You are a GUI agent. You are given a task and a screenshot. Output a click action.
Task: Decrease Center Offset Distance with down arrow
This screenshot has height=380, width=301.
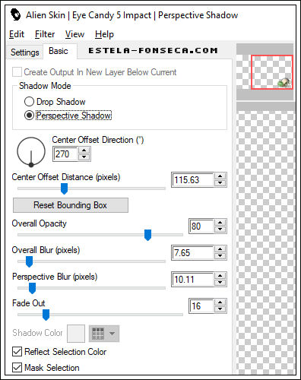[x=220, y=183]
